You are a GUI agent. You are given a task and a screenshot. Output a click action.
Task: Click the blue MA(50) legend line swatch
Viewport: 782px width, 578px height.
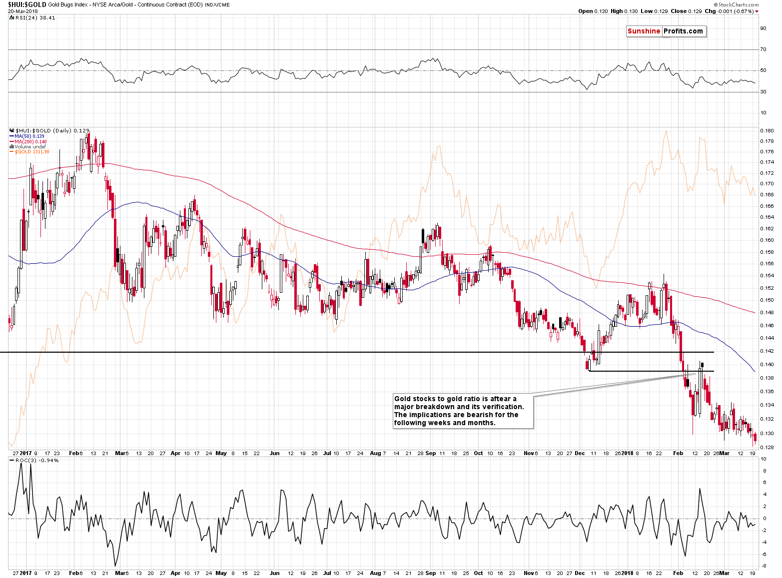point(11,136)
